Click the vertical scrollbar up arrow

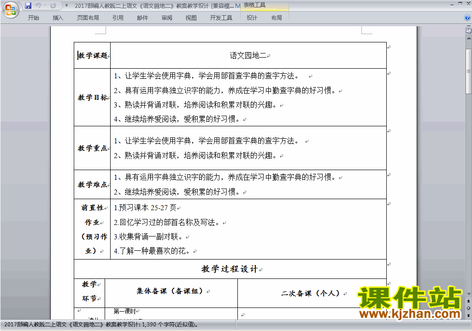[469, 39]
